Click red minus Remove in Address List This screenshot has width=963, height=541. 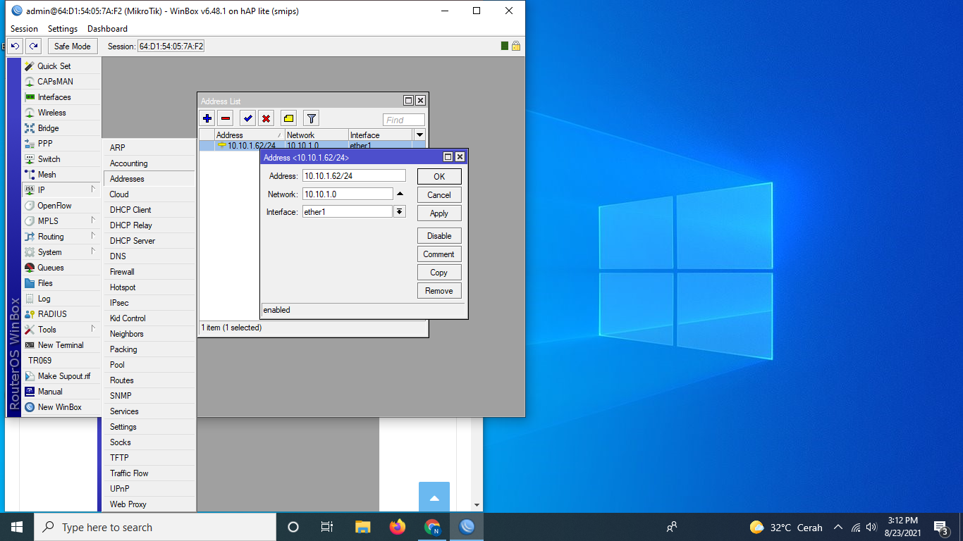pyautogui.click(x=226, y=118)
